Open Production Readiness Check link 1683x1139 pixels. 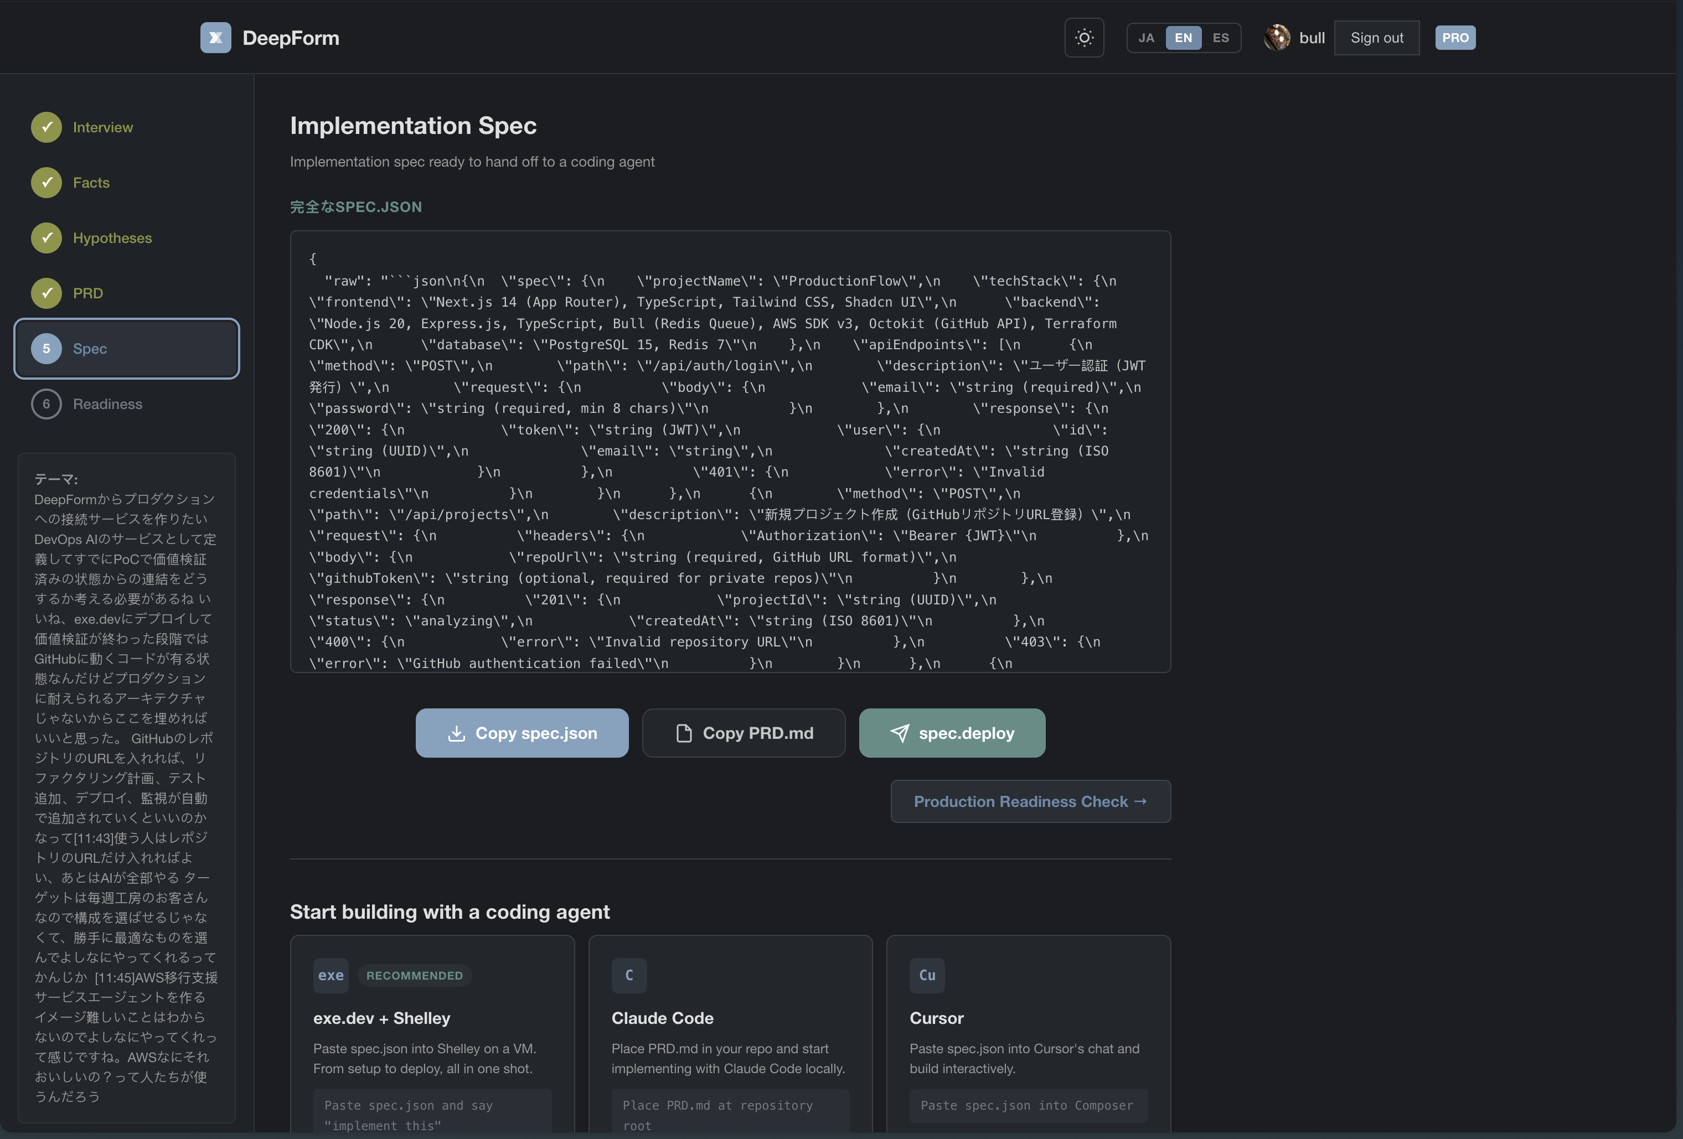click(x=1030, y=801)
